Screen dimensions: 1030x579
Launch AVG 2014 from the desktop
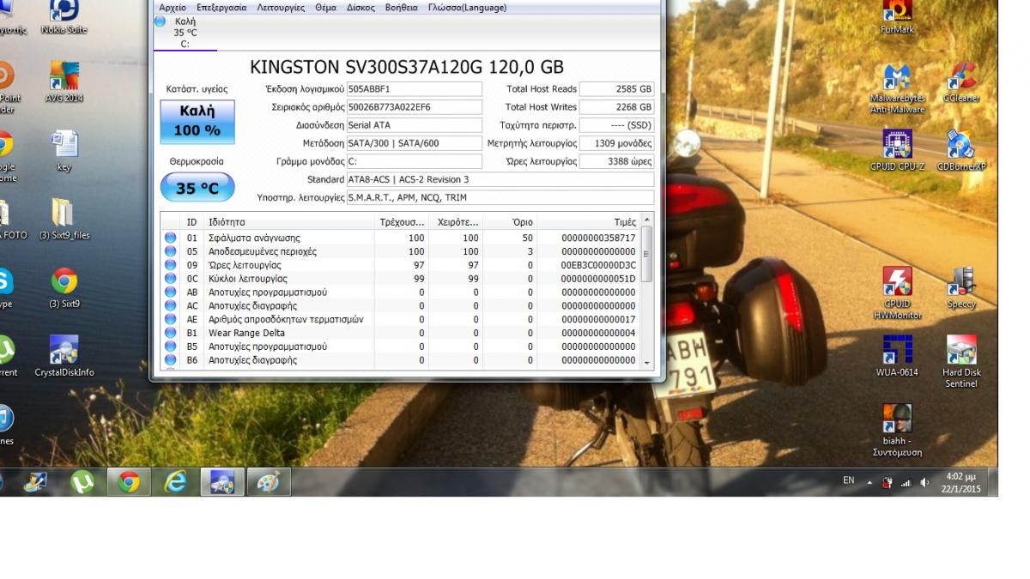click(x=64, y=82)
